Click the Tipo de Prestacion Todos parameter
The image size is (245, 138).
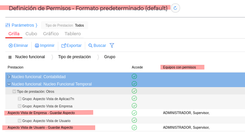coord(65,25)
